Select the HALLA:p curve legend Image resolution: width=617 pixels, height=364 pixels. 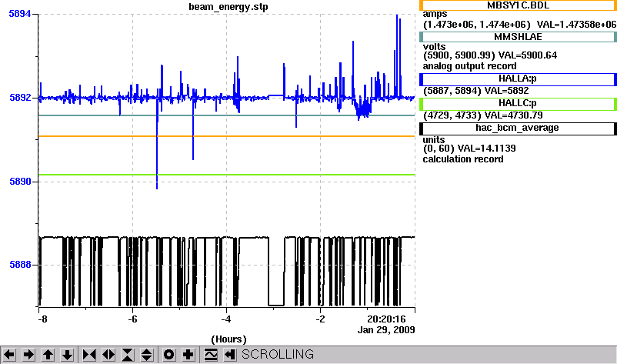(518, 79)
